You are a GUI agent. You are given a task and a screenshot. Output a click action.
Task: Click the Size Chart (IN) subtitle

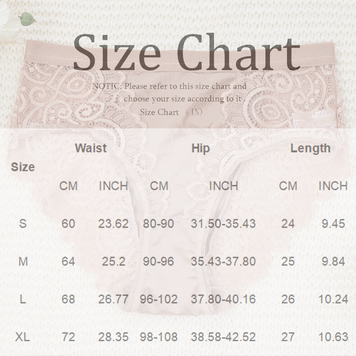[x=171, y=112]
